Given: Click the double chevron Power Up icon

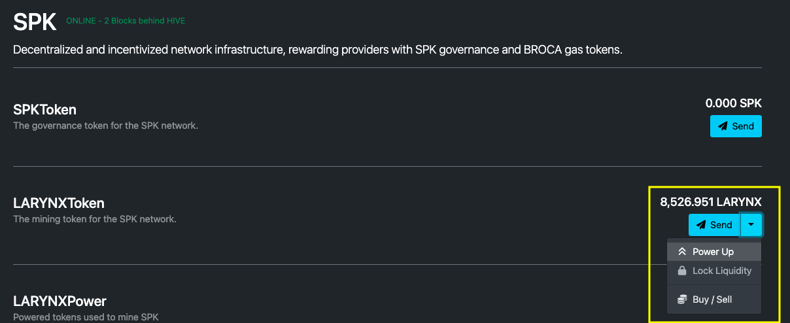Looking at the screenshot, I should point(682,252).
